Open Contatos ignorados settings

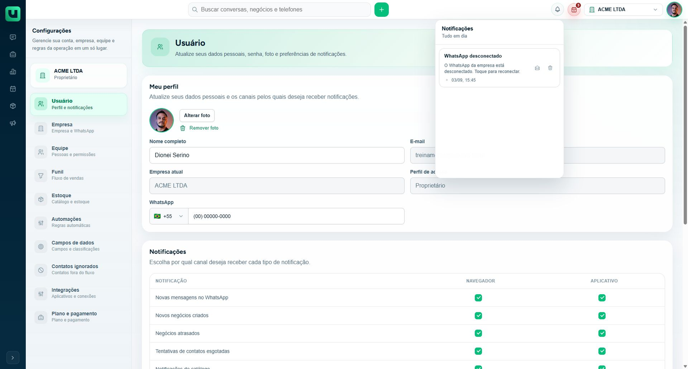79,270
